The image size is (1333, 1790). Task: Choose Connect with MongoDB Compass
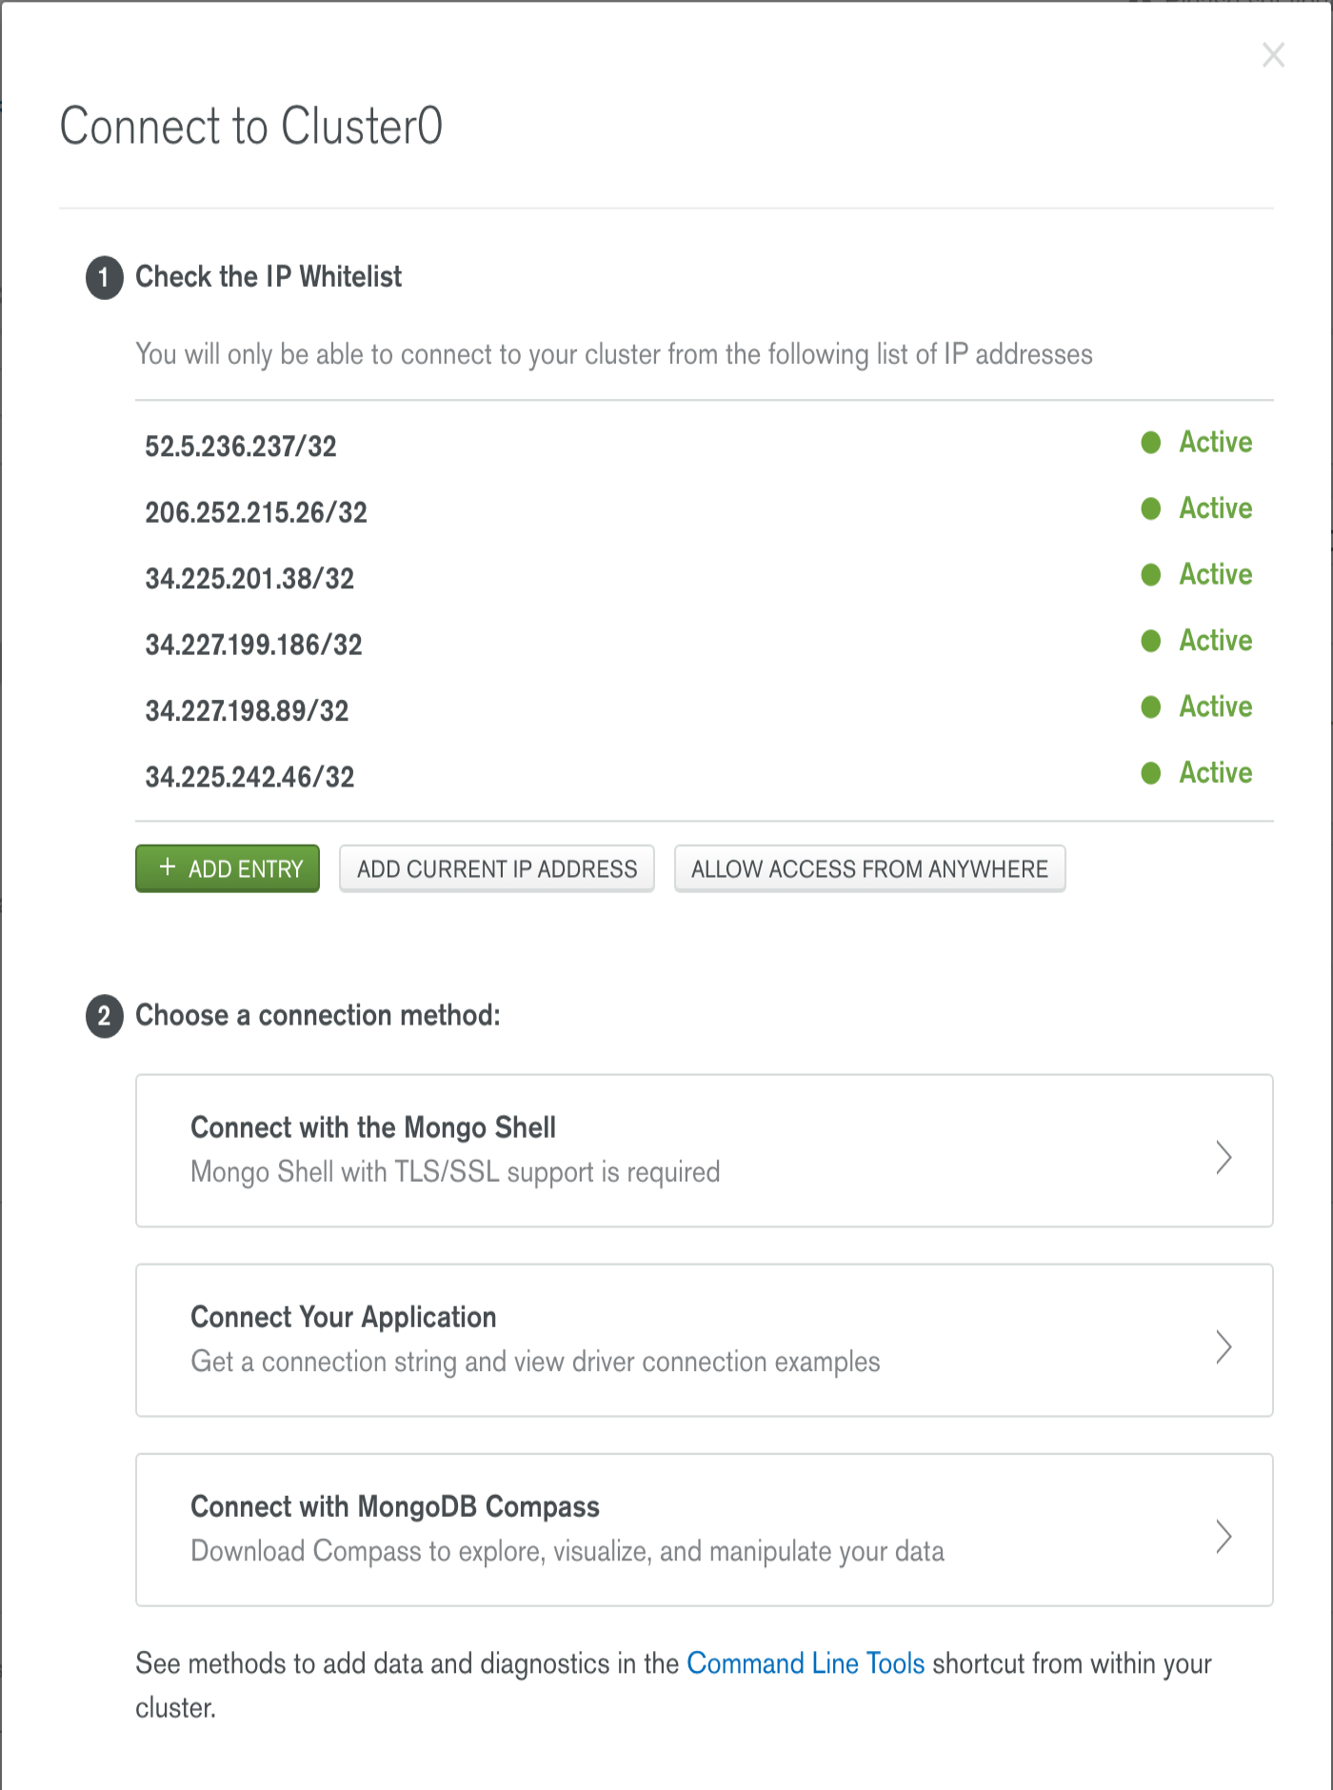click(x=704, y=1529)
